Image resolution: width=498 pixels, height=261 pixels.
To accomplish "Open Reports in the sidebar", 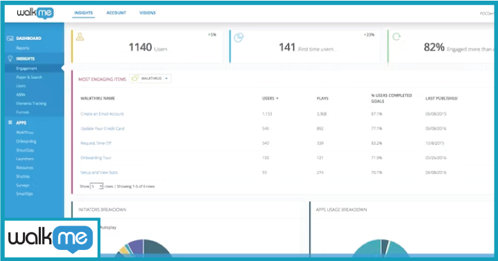I will click(x=23, y=48).
